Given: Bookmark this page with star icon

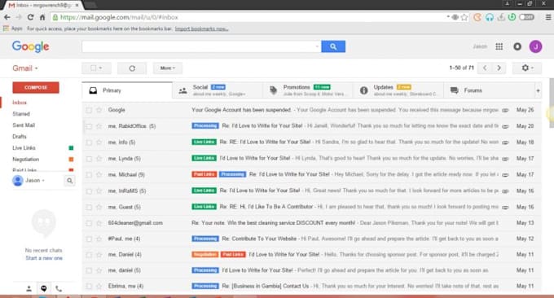Looking at the screenshot, I should tap(464, 17).
